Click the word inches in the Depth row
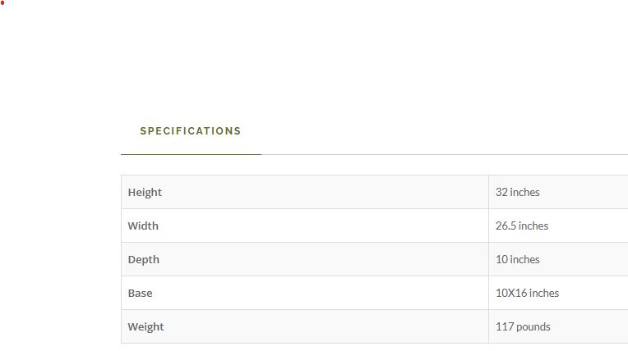 (525, 259)
